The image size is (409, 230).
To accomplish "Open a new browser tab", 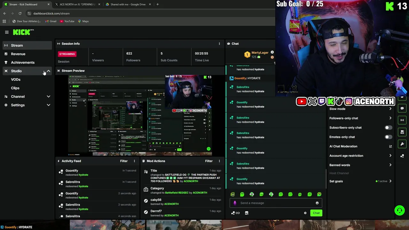I will click(158, 4).
